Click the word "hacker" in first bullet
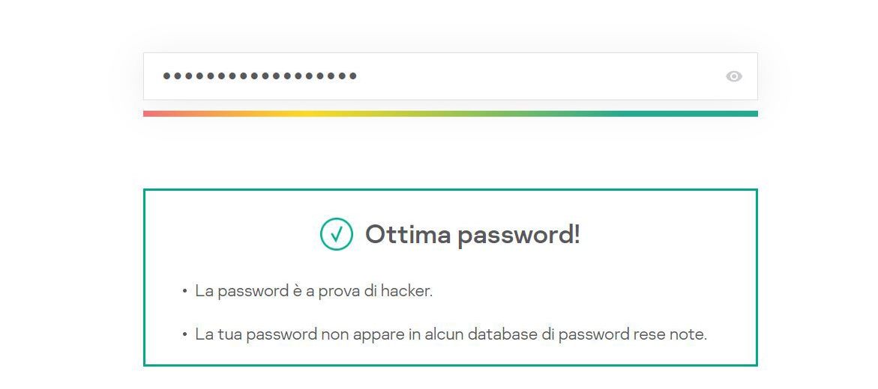Screen dimensions: 878x389 [406, 291]
